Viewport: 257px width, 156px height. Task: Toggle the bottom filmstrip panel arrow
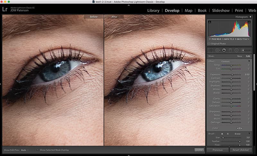point(129,155)
